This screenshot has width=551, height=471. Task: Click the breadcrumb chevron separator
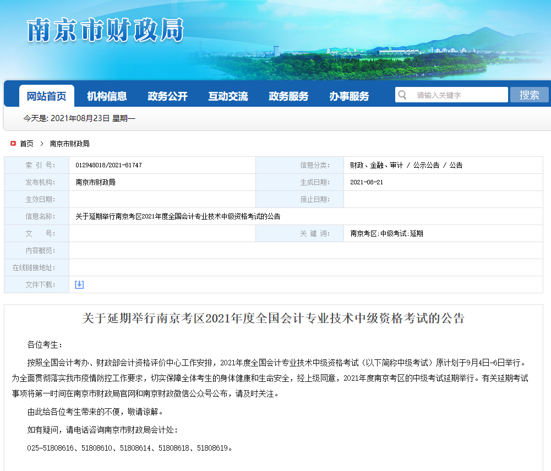41,144
